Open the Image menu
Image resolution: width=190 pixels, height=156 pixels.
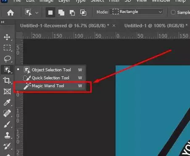coord(46,1)
